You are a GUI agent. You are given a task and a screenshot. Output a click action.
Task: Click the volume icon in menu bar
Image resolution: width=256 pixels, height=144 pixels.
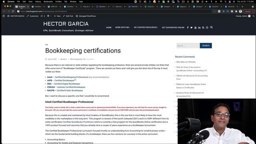point(207,2)
